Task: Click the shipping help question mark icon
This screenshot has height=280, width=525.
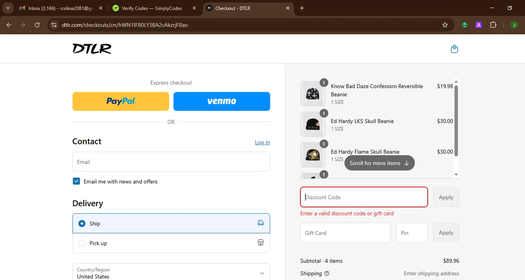Action: (327, 273)
